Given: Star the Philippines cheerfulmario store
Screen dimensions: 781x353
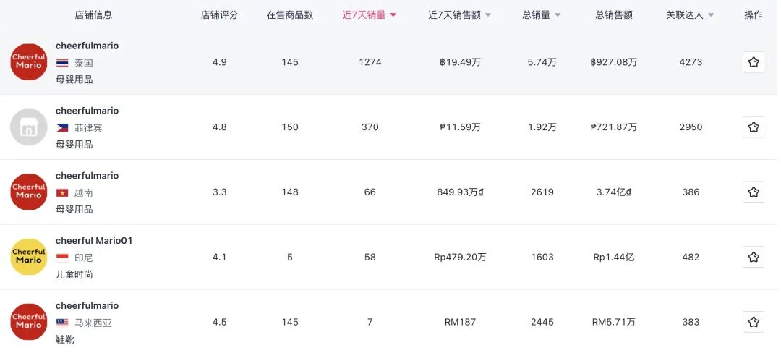Looking at the screenshot, I should pyautogui.click(x=753, y=127).
